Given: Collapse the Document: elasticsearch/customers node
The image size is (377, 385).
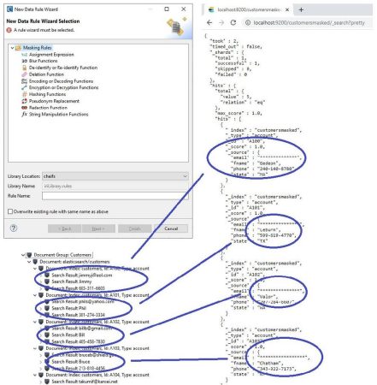Looking at the screenshot, I should pyautogui.click(x=29, y=262).
